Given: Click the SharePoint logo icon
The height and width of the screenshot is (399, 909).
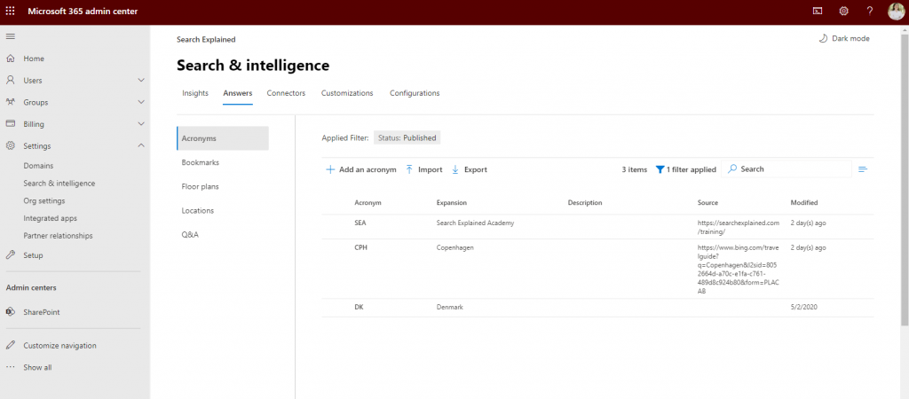Looking at the screenshot, I should [11, 311].
